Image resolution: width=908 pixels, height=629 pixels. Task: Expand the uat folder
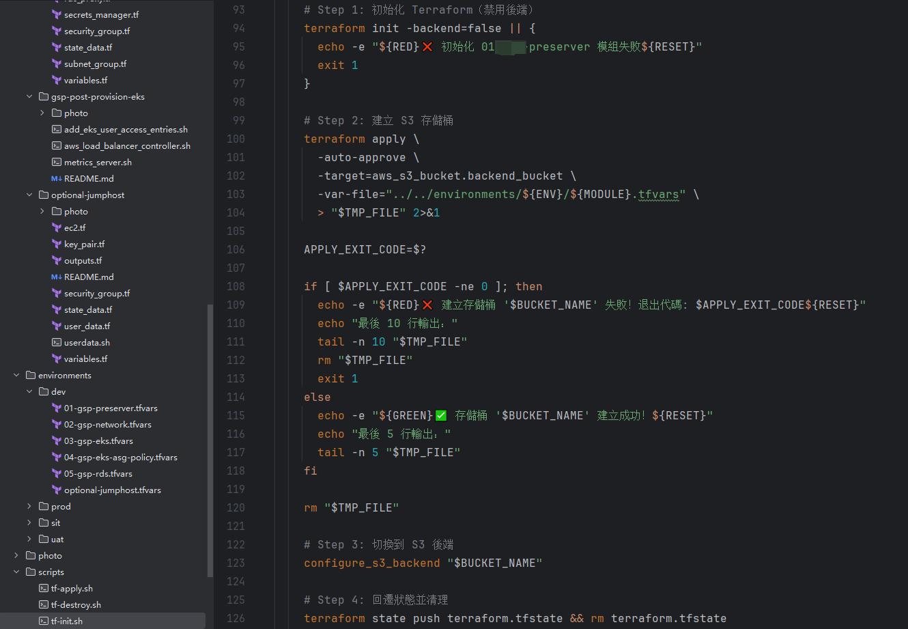29,540
